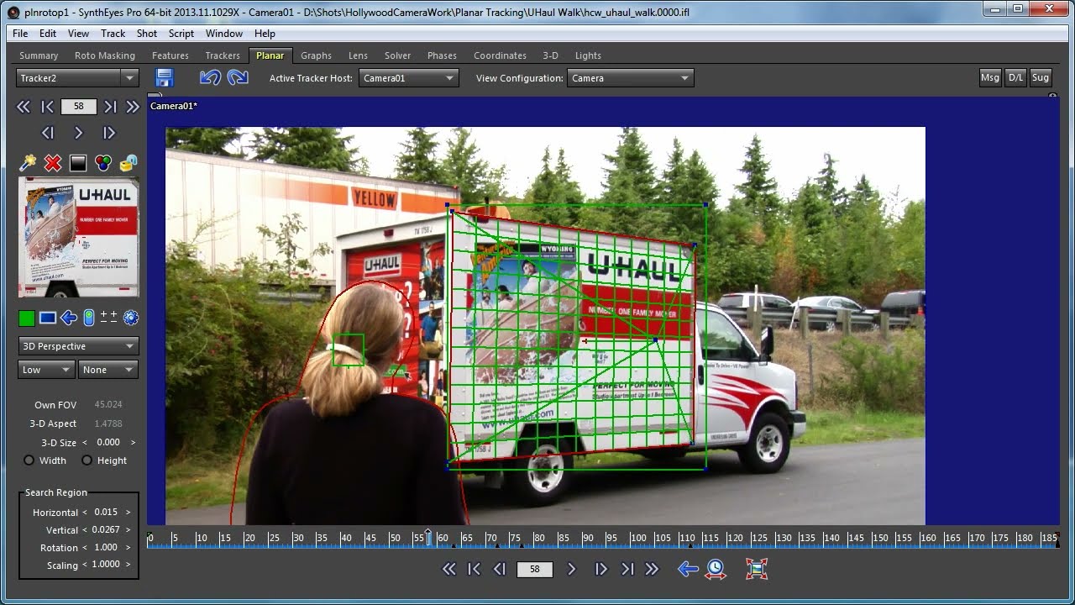Click blue left arrow under the timeline
The image size is (1075, 605).
pyautogui.click(x=688, y=569)
